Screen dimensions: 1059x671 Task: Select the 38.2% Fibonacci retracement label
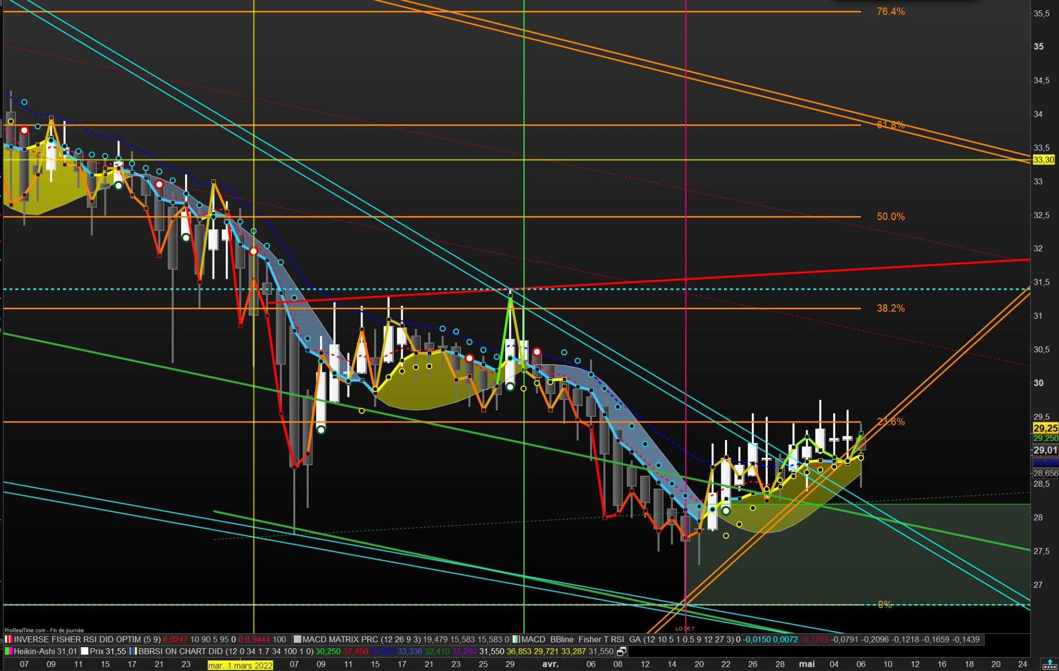point(890,308)
